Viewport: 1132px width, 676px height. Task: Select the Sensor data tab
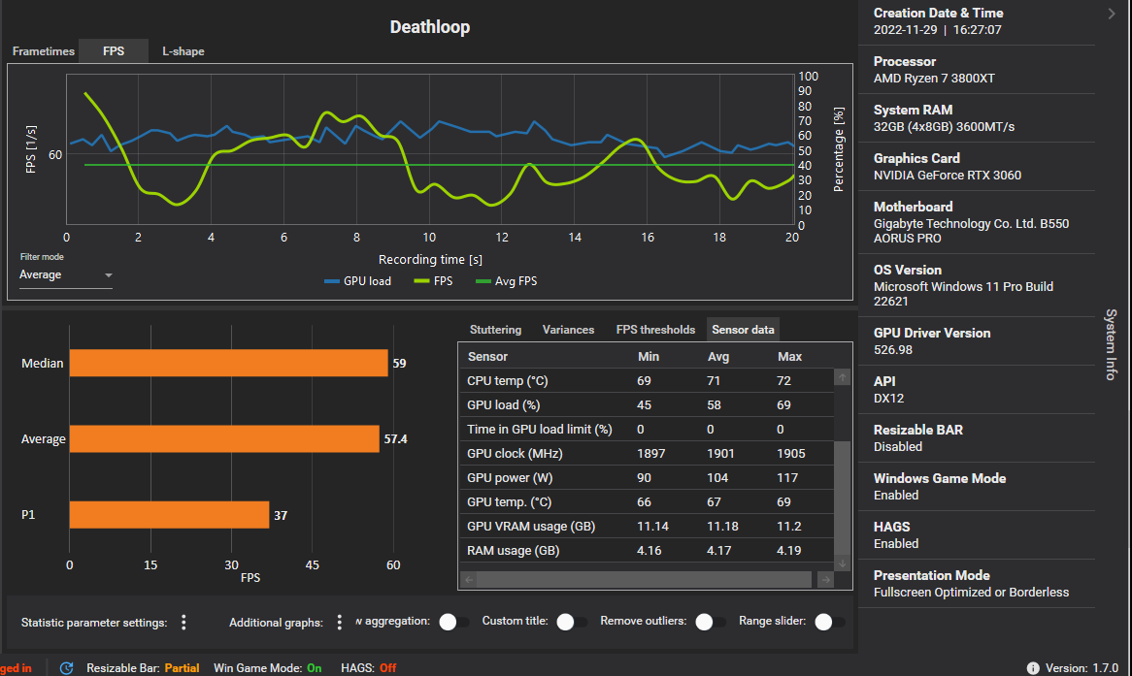(743, 330)
